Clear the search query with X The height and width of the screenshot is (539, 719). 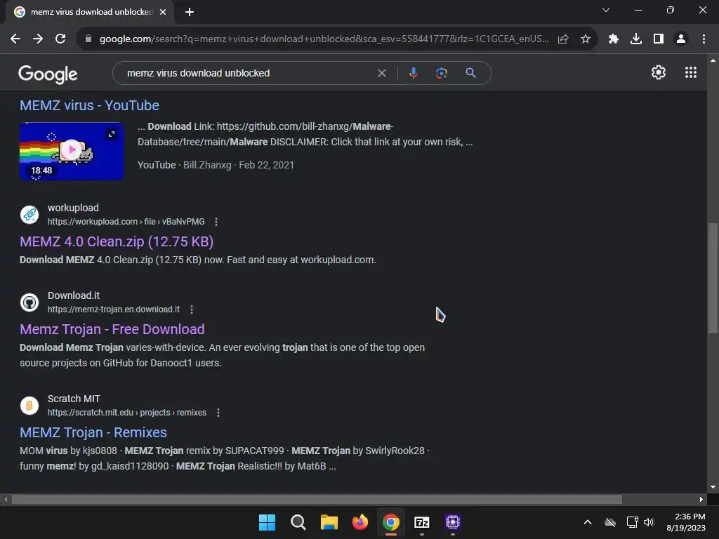click(x=381, y=73)
